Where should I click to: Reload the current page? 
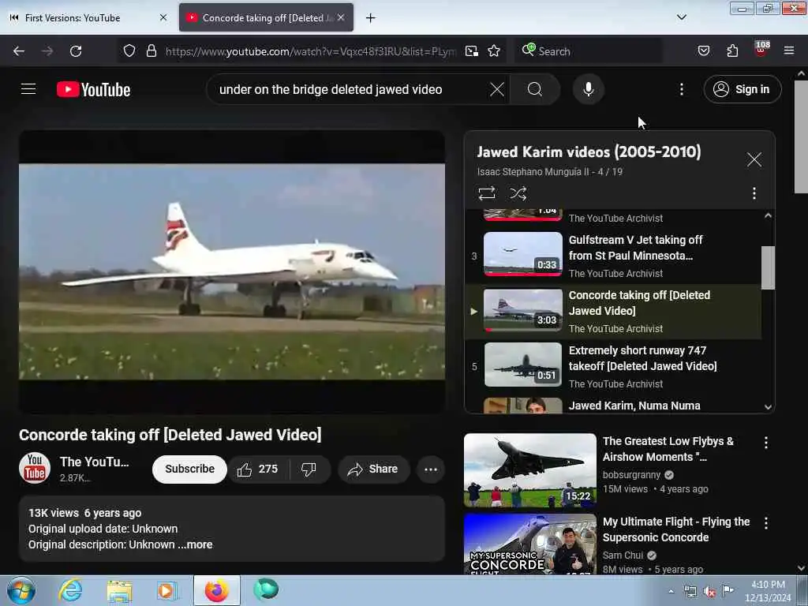[76, 51]
